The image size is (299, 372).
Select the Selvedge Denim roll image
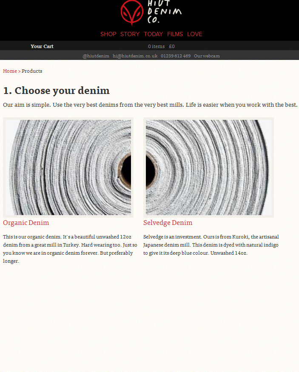(x=208, y=168)
